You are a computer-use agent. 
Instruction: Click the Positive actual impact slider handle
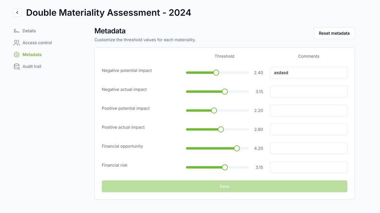(221, 129)
